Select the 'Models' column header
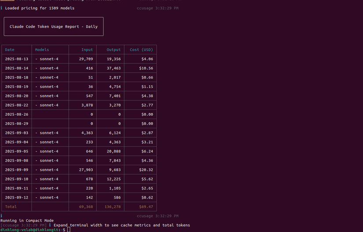The height and width of the screenshot is (232, 363). [x=42, y=50]
